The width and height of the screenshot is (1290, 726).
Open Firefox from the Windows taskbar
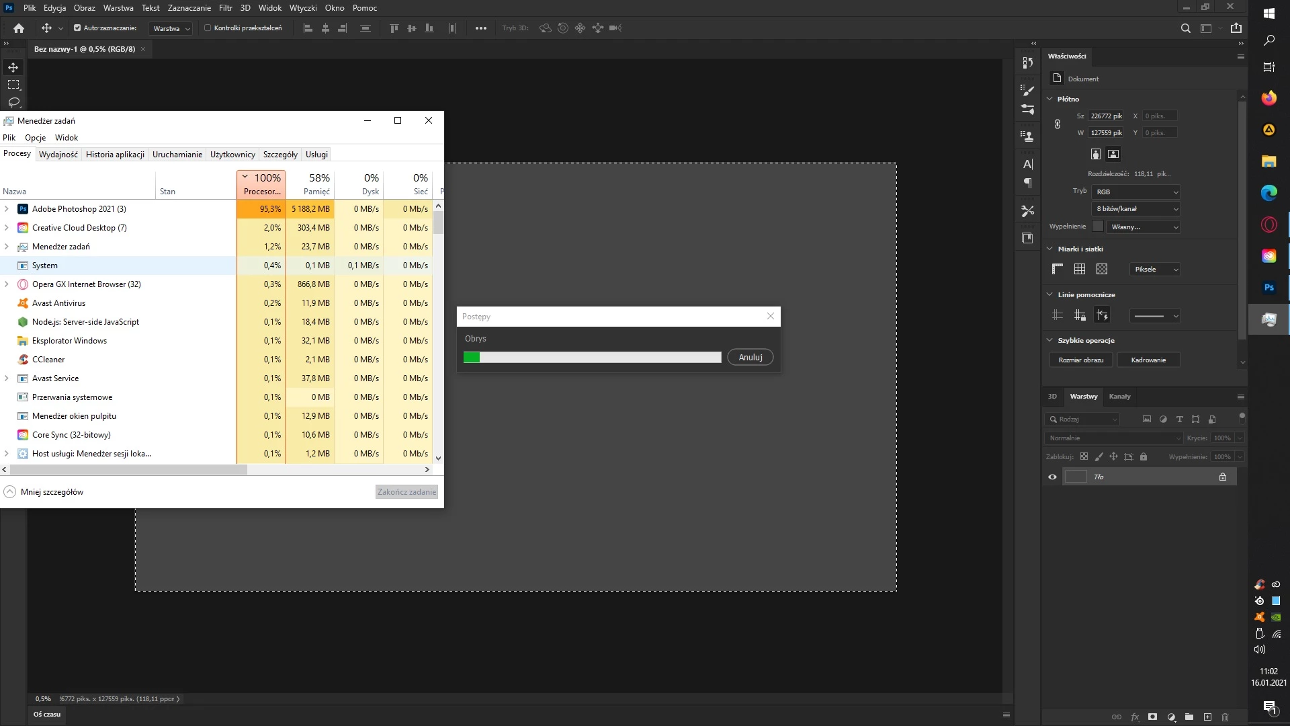(x=1268, y=98)
